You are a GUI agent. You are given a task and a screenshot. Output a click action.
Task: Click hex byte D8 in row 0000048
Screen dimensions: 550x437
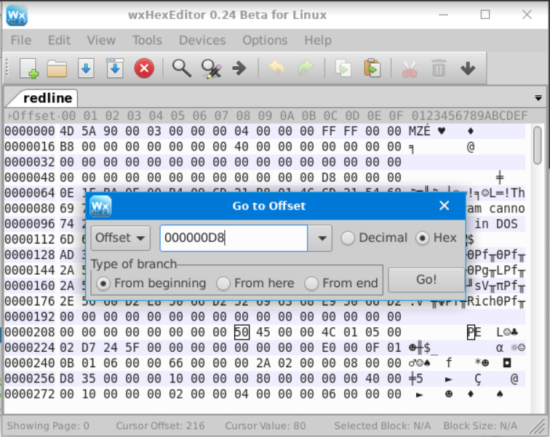coord(329,177)
